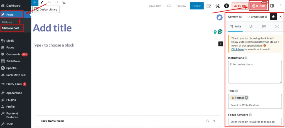285x128 pixels.
Task: Open the Instructions help tooltip icon
Action: pos(246,58)
